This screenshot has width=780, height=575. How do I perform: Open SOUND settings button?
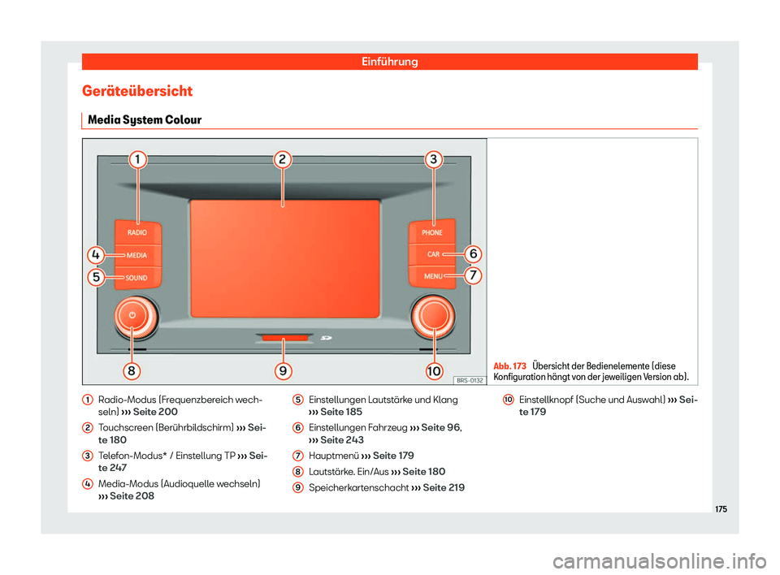click(x=137, y=278)
